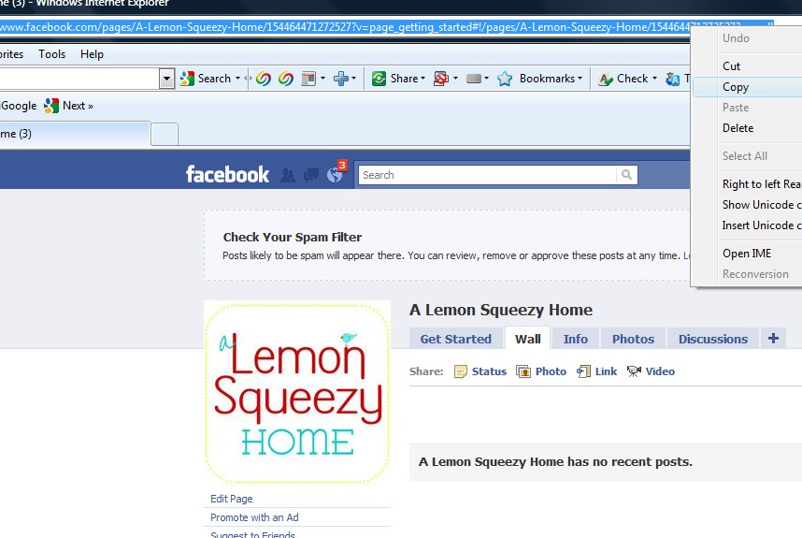Click the Facebook search magnifier button
802x538 pixels.
[x=626, y=175]
